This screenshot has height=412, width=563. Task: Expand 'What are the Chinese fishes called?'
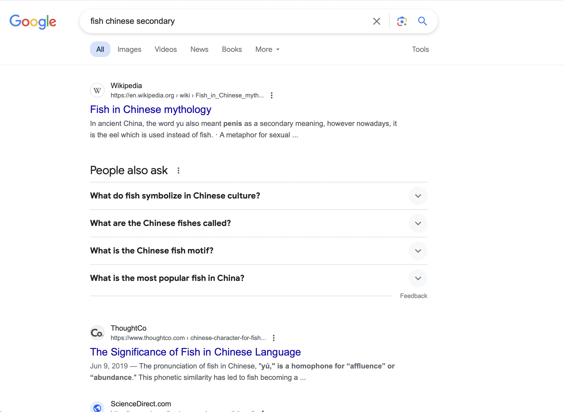[x=418, y=223]
